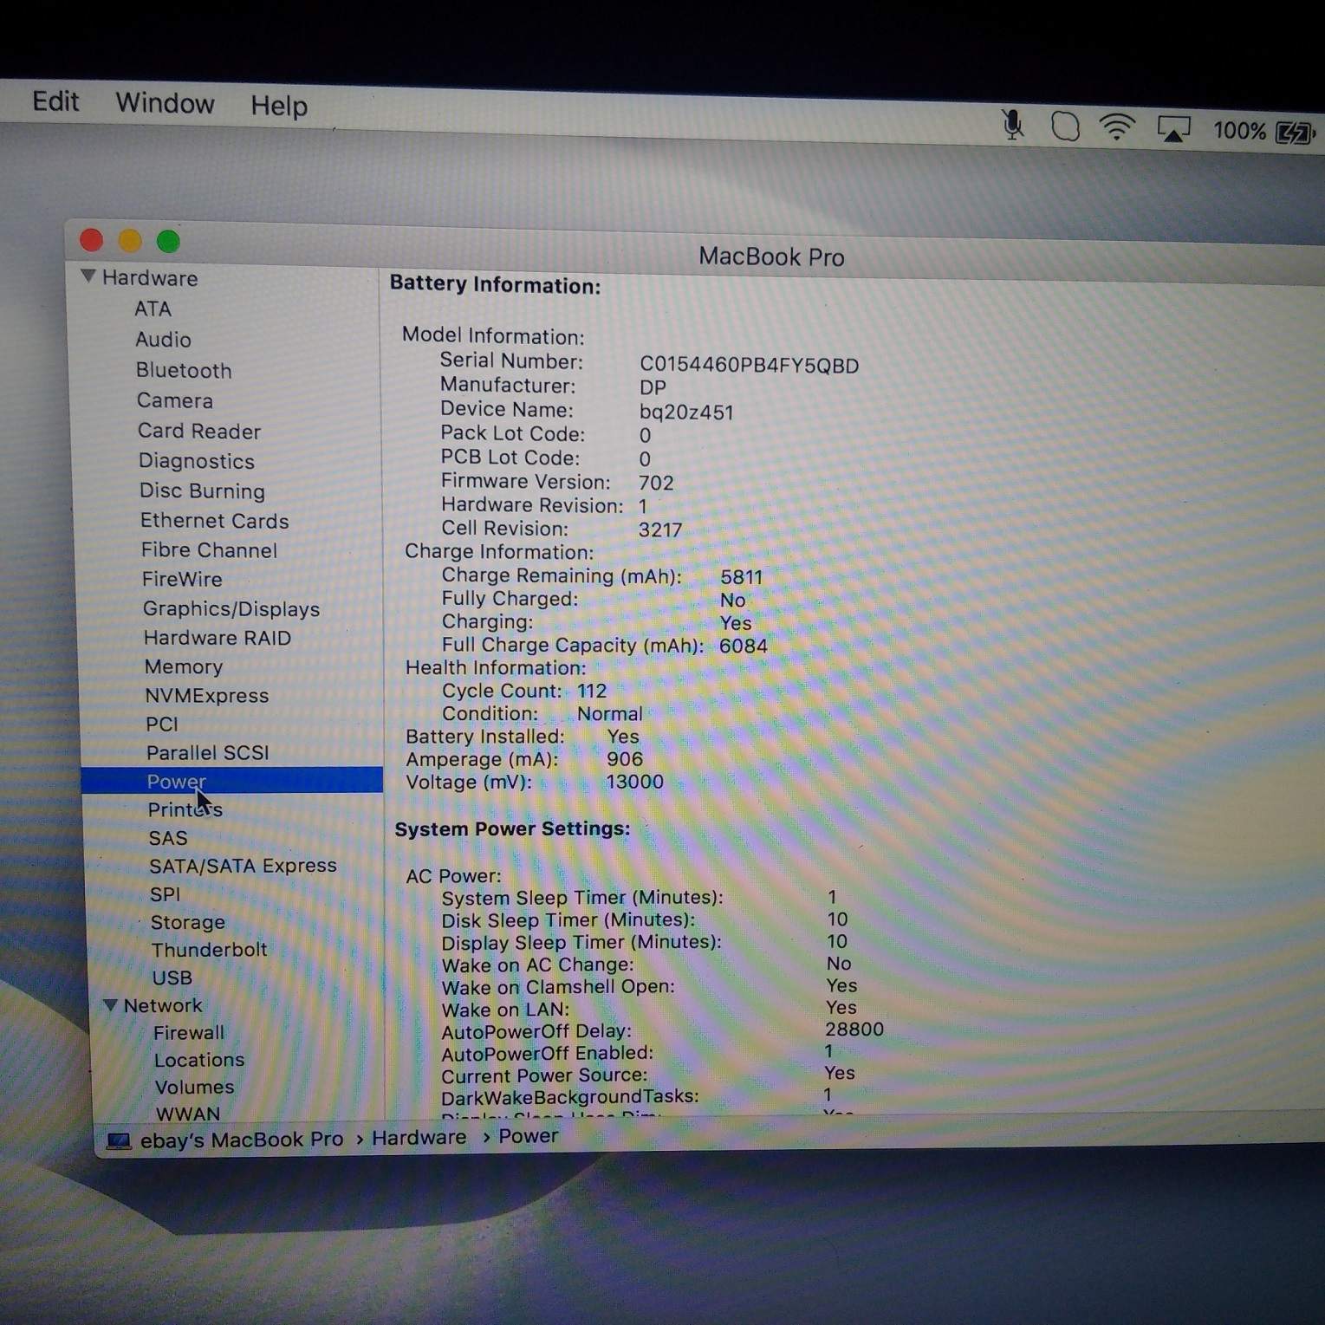Select Camera in the sidebar
The width and height of the screenshot is (1325, 1325).
tap(174, 400)
